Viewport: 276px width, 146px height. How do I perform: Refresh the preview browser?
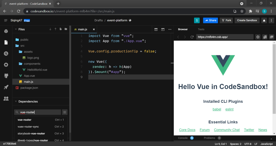pos(192,37)
